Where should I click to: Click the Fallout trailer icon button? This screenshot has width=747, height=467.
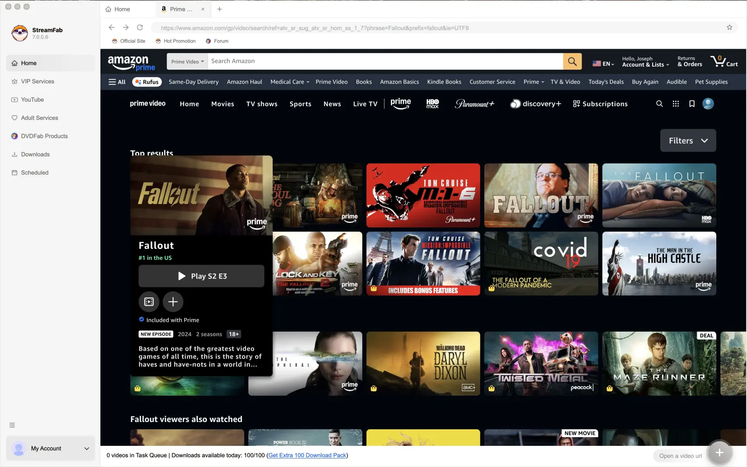click(x=149, y=302)
